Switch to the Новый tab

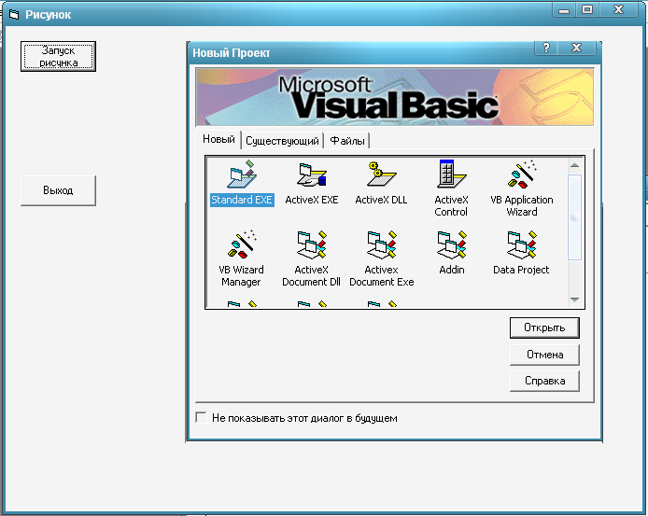218,139
